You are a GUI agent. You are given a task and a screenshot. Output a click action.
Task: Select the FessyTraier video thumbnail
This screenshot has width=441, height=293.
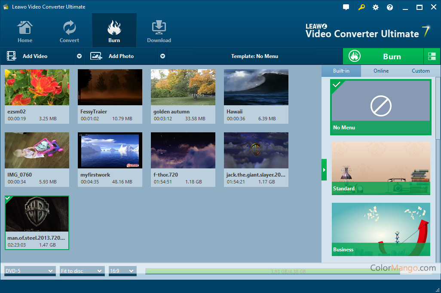pyautogui.click(x=110, y=87)
